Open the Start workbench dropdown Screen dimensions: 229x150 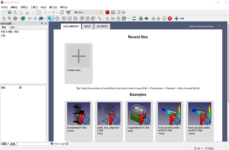[x=88, y=13]
